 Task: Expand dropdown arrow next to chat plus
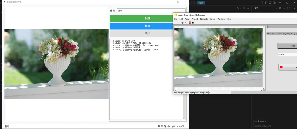277,8
